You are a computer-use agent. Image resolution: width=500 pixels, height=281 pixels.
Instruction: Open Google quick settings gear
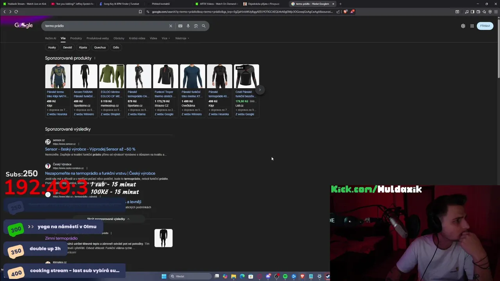click(x=463, y=26)
